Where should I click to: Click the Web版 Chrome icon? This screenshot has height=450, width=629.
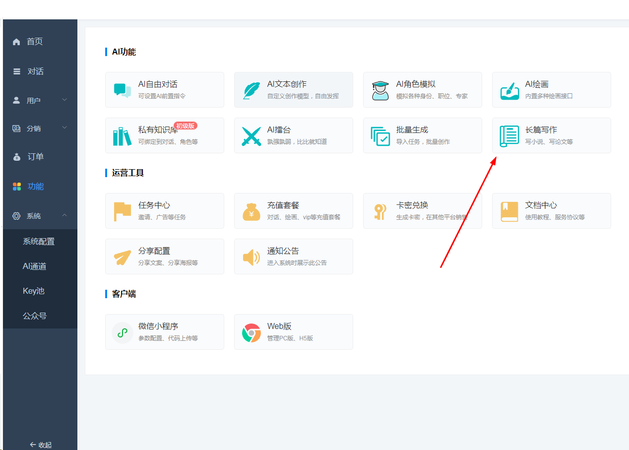coord(252,332)
